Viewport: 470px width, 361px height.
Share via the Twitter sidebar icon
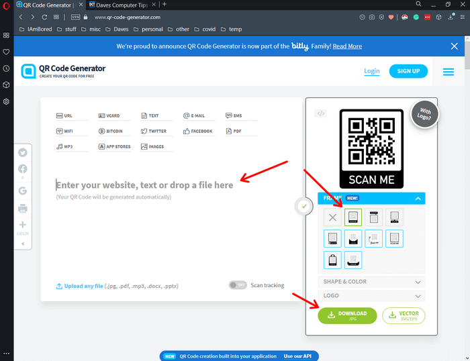23,152
